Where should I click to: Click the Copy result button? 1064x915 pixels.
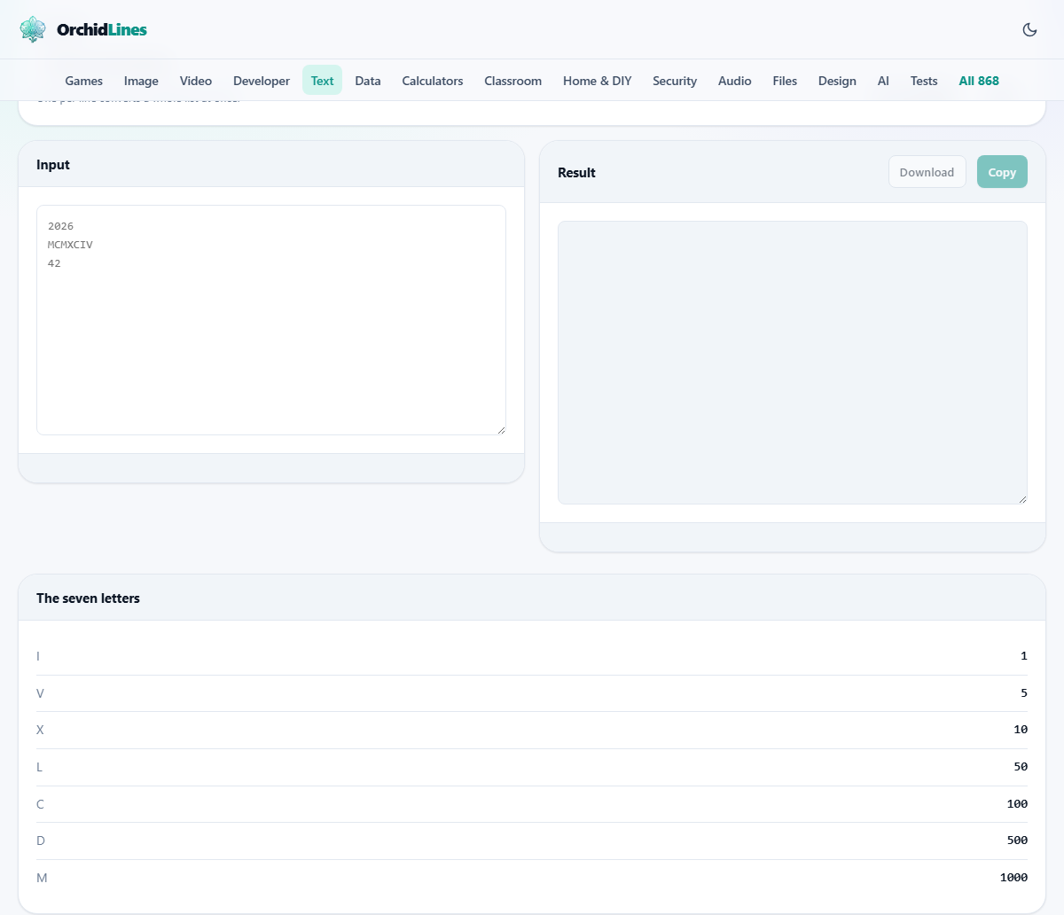click(1002, 172)
